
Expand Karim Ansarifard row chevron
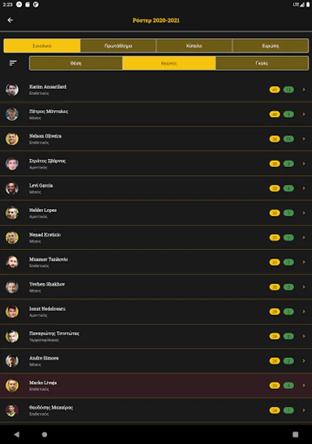pos(304,89)
